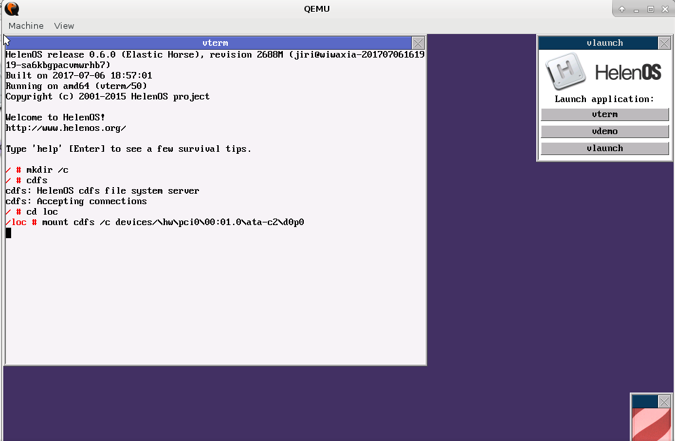Open the Machine menu
The width and height of the screenshot is (675, 441).
[x=26, y=26]
